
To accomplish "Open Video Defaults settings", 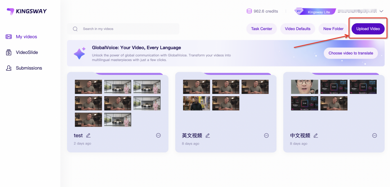I will (x=298, y=29).
